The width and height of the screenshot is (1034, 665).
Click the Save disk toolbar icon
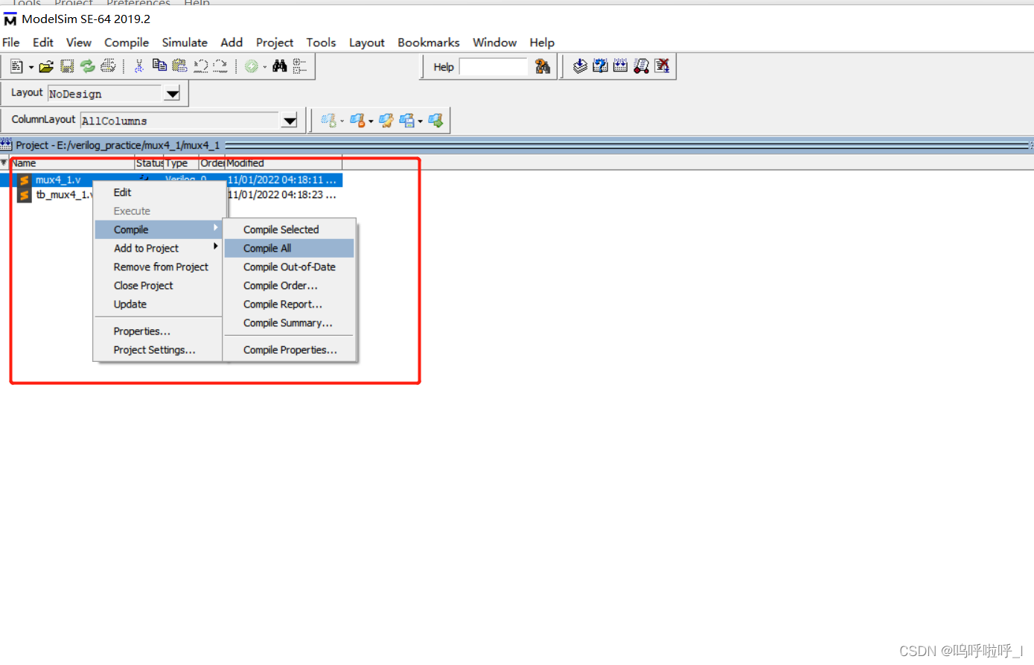pos(67,66)
